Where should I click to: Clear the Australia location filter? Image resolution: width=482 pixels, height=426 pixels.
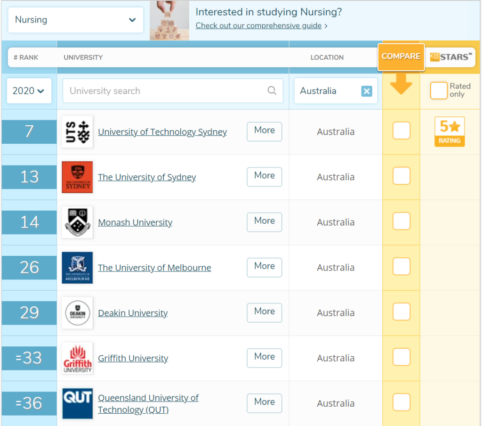tap(366, 91)
